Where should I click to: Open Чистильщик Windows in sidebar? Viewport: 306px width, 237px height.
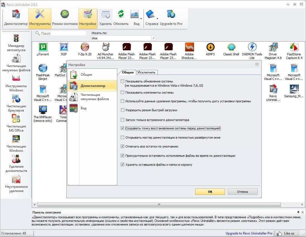tap(16, 144)
